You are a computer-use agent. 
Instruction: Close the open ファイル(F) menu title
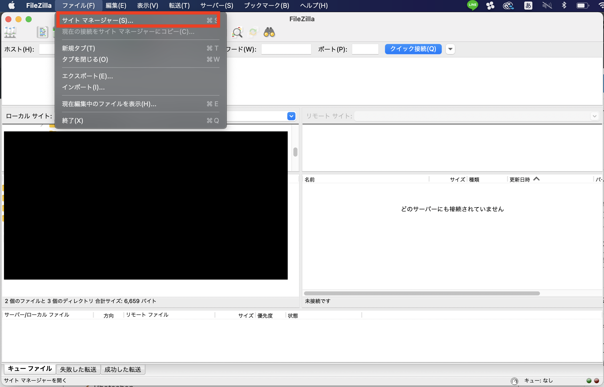click(78, 5)
